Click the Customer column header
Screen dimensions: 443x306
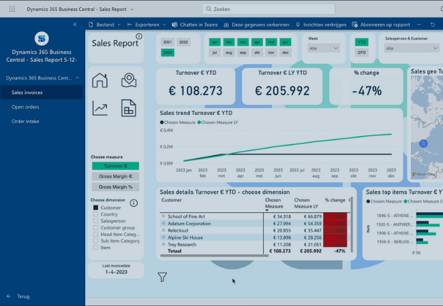pyautogui.click(x=172, y=200)
